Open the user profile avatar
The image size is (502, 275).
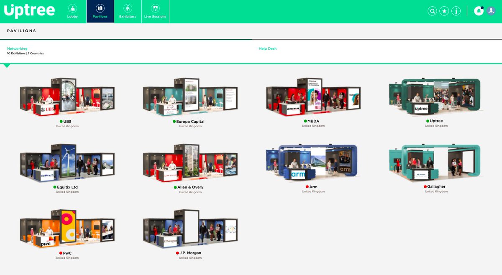[491, 11]
